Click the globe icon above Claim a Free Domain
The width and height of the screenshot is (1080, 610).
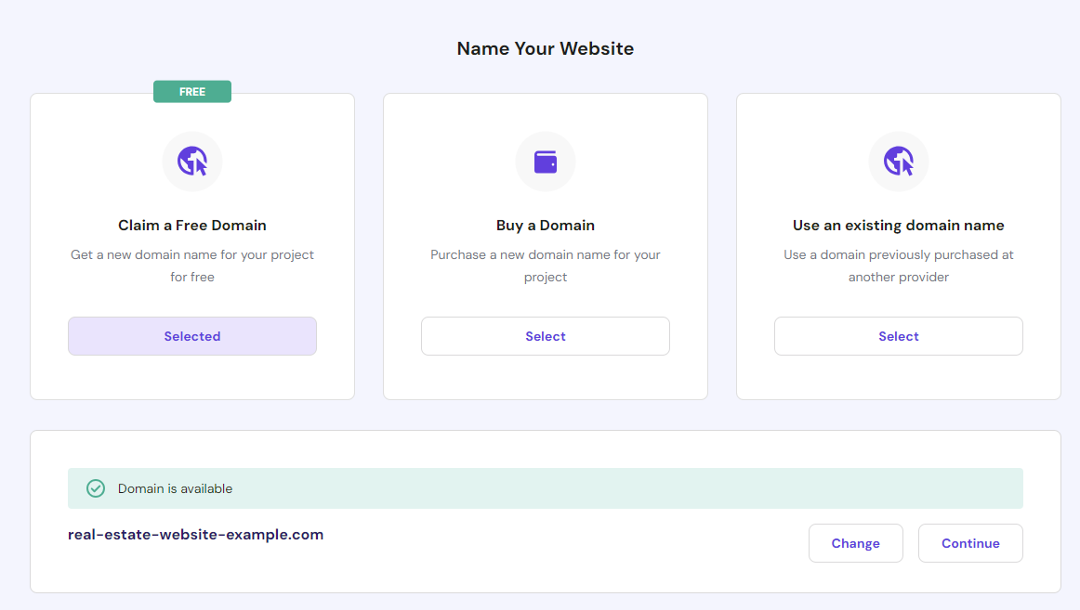pos(192,162)
